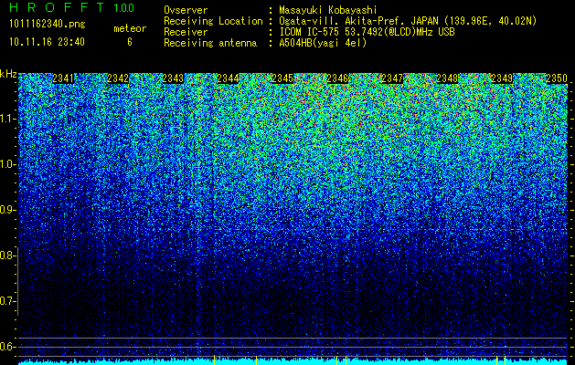Click the 2344 time label
Image resolution: width=575 pixels, height=365 pixels.
pyautogui.click(x=228, y=78)
